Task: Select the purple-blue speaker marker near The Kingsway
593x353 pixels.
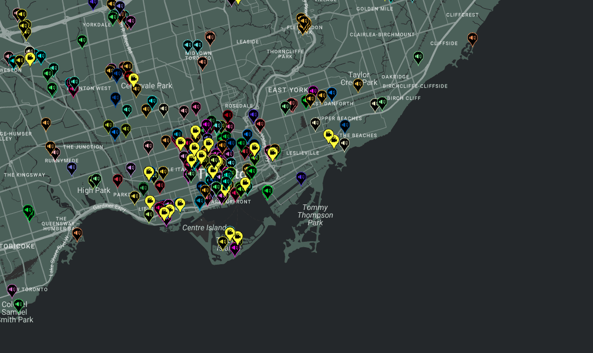Action: [x=72, y=167]
